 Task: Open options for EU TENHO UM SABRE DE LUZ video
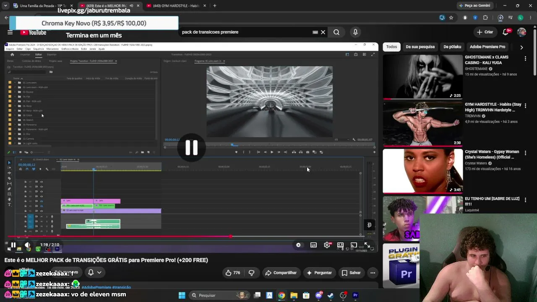(x=525, y=200)
